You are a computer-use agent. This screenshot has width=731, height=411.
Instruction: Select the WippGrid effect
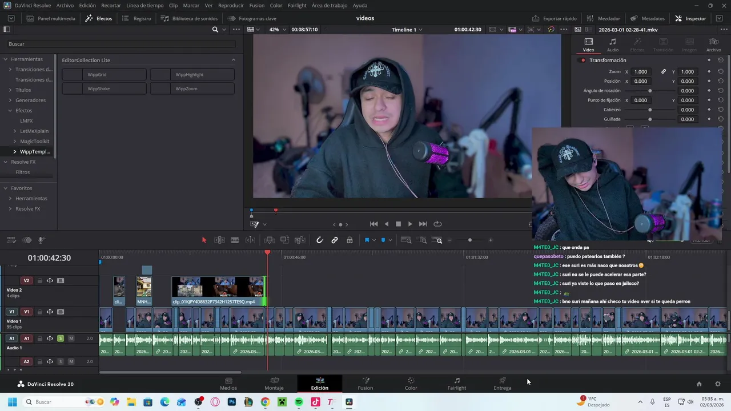(104, 75)
